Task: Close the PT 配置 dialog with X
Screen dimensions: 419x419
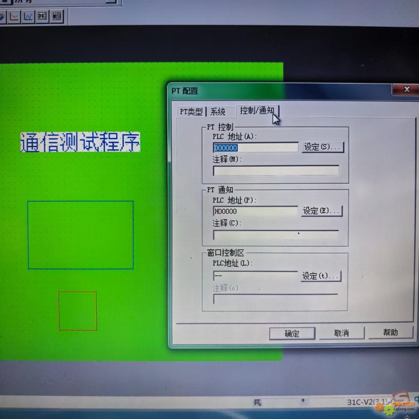Action: [x=407, y=89]
